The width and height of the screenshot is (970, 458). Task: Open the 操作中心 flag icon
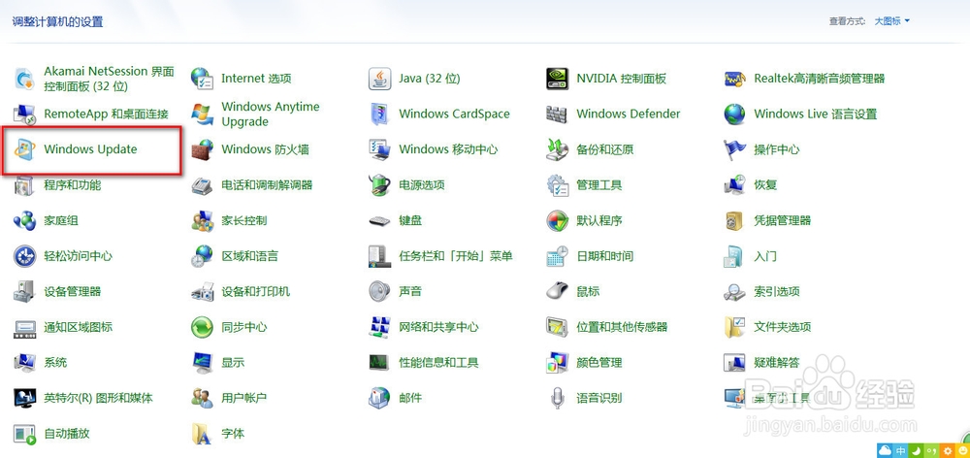(x=735, y=149)
